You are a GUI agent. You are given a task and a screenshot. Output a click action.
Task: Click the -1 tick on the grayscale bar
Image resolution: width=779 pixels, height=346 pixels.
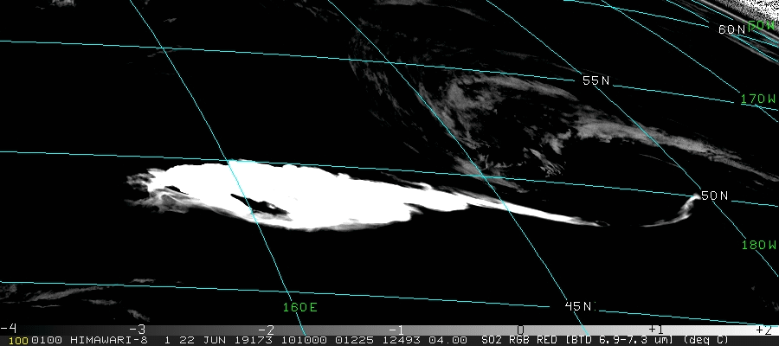pyautogui.click(x=396, y=329)
